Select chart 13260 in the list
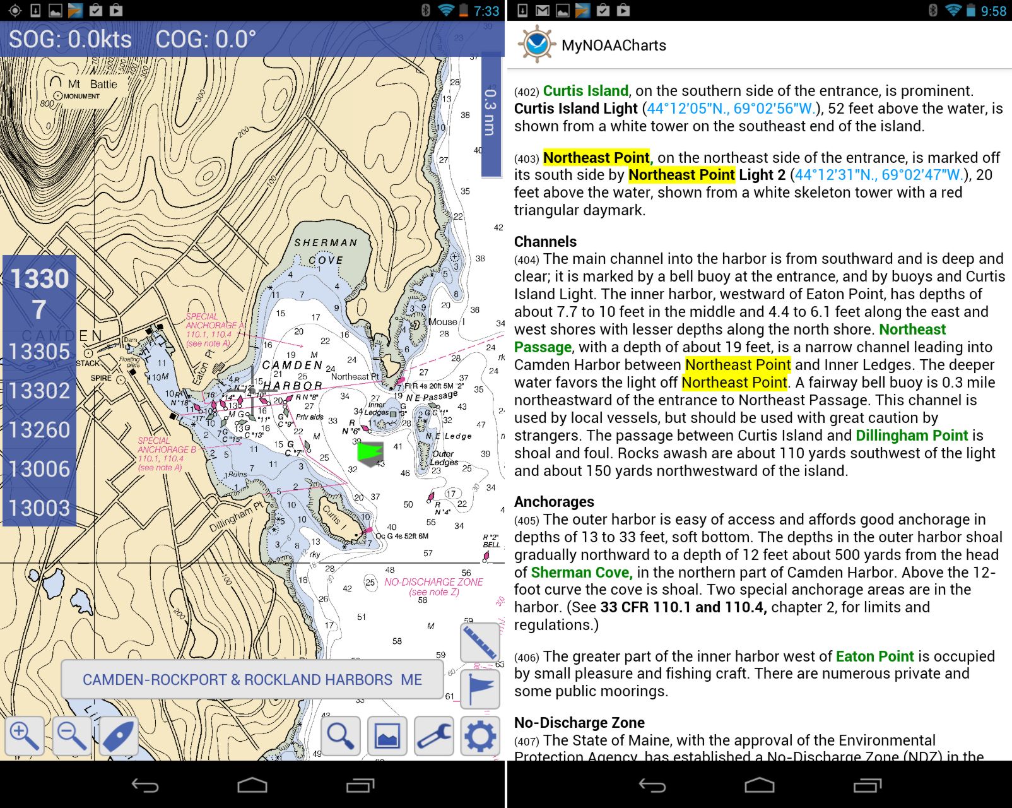Image resolution: width=1012 pixels, height=808 pixels. coord(39,430)
